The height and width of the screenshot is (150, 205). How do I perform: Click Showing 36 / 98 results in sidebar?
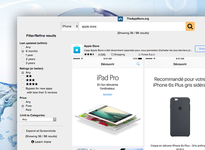click(41, 136)
